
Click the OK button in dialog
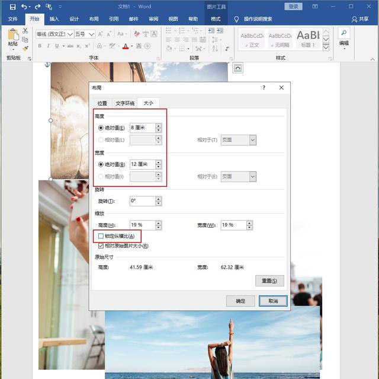(x=240, y=301)
